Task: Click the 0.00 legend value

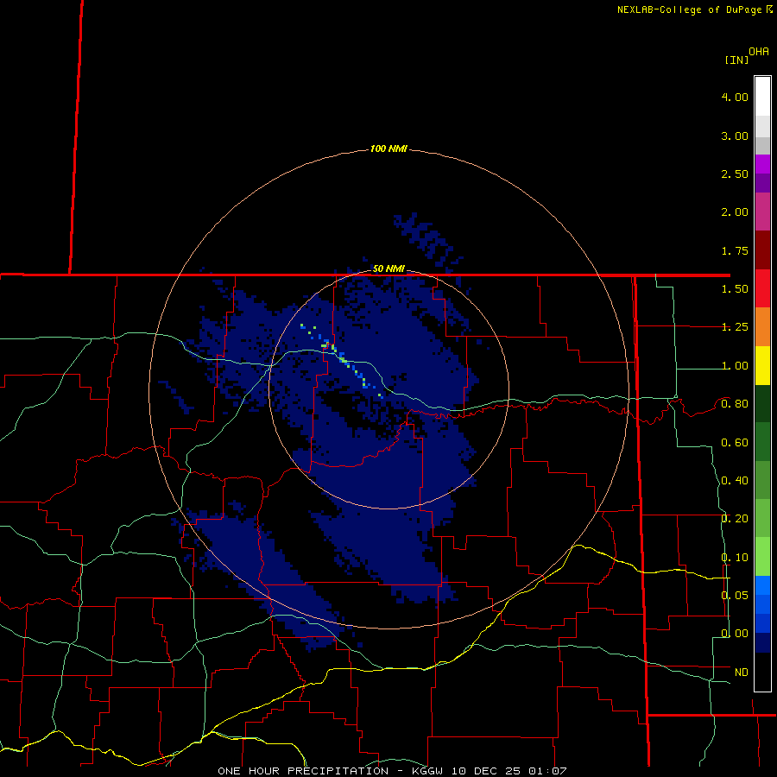Action: click(735, 634)
